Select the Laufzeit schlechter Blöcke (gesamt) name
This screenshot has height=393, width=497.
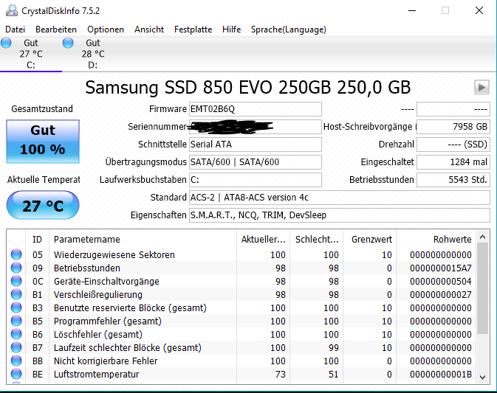[x=128, y=348]
